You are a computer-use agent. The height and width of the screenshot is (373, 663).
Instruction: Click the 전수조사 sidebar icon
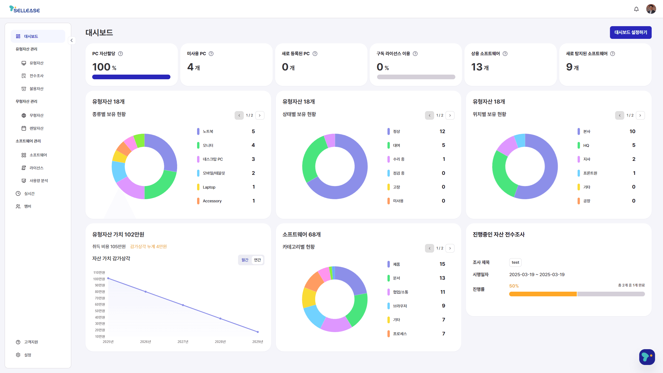coord(24,76)
